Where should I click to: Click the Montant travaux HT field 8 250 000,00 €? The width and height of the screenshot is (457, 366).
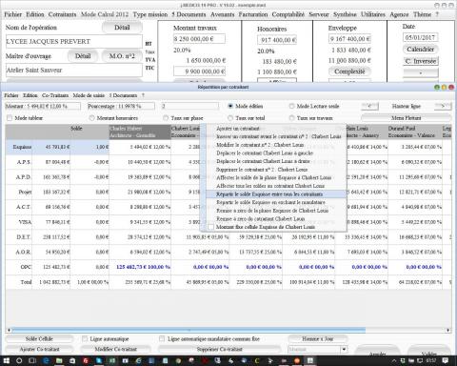199,39
